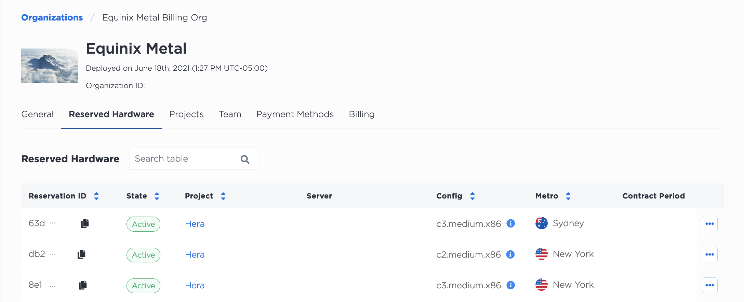Sort table by Config
The image size is (744, 302).
pyautogui.click(x=473, y=196)
